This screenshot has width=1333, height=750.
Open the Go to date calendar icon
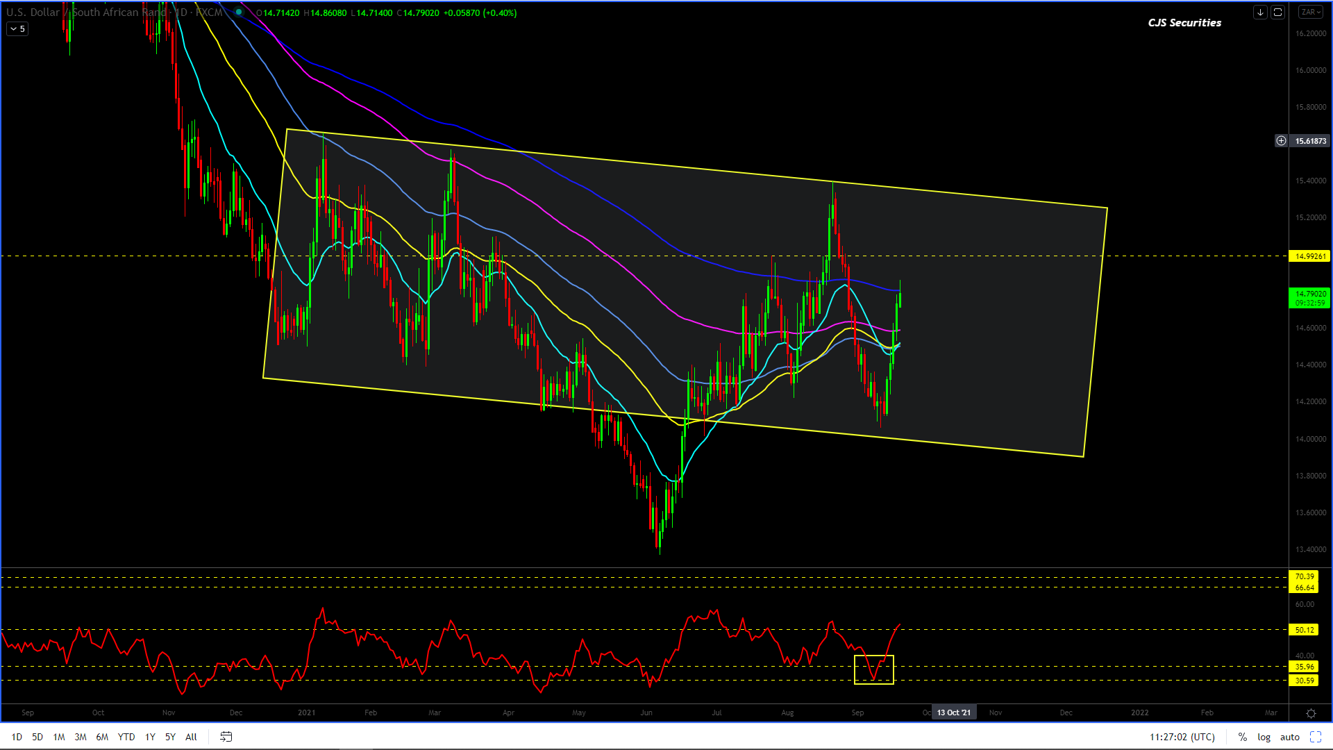click(226, 737)
